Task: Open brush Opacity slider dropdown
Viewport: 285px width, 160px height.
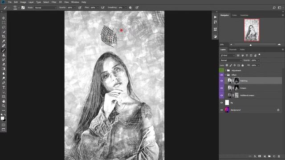Action: 74,8
